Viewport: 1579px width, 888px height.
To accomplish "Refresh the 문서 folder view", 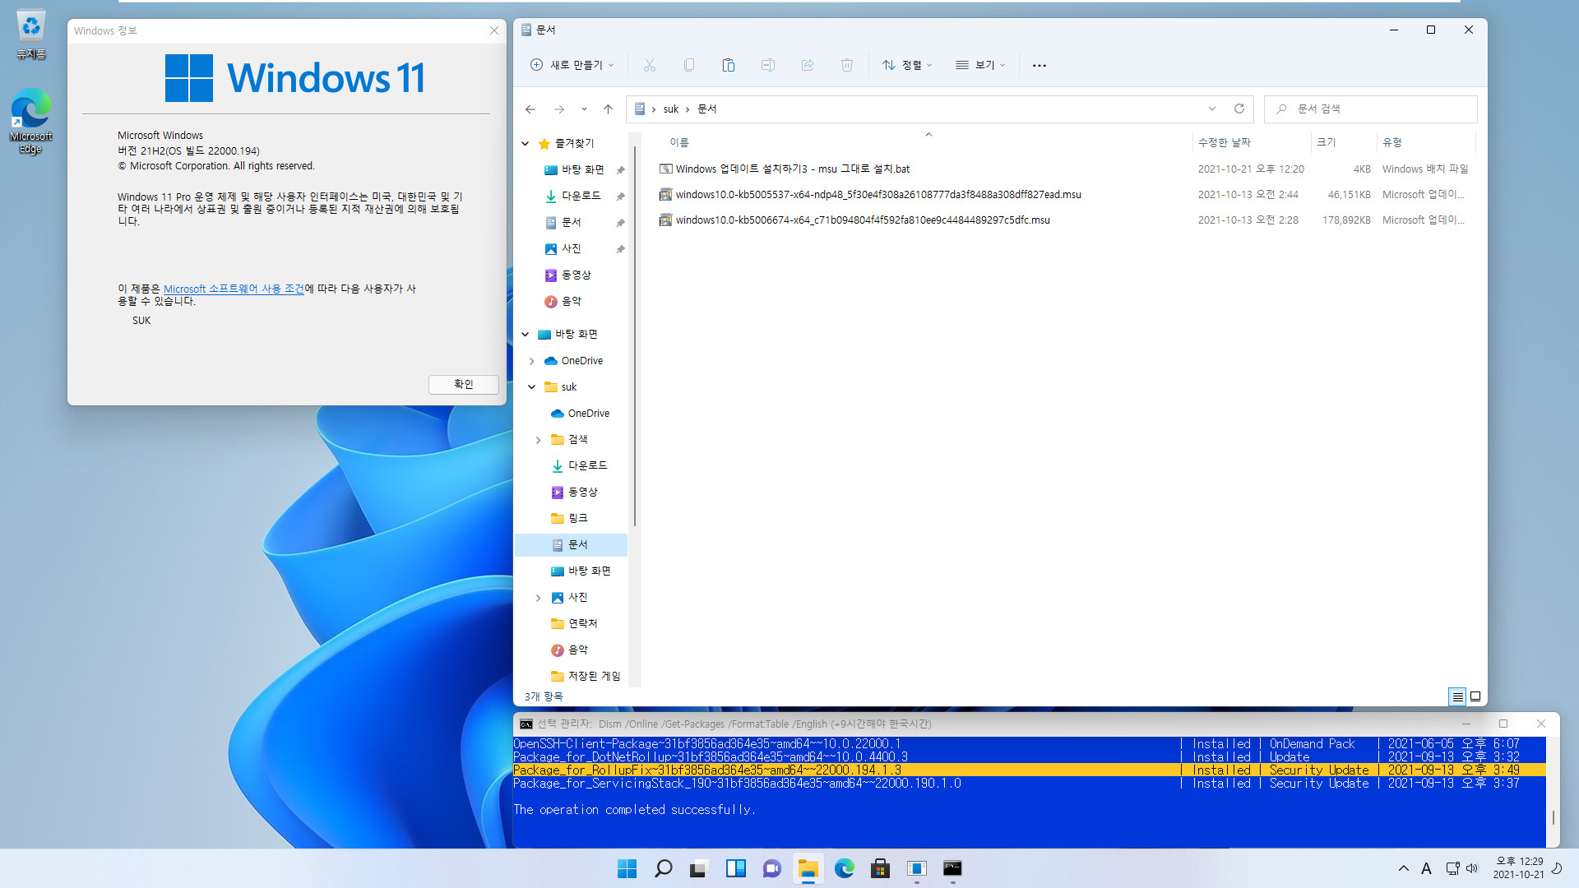I will pos(1239,109).
